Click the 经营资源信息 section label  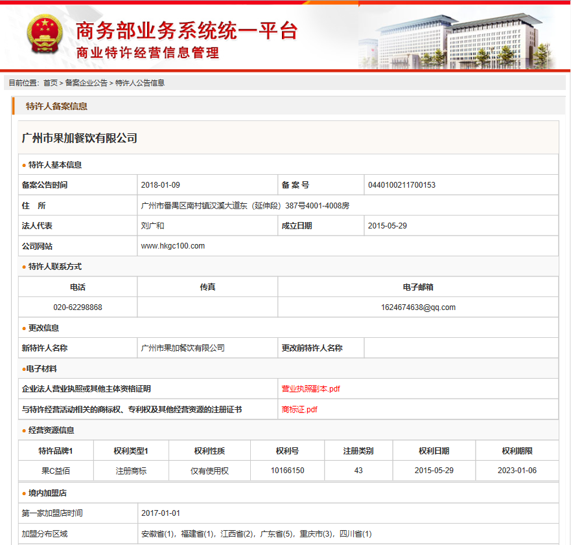tap(51, 430)
